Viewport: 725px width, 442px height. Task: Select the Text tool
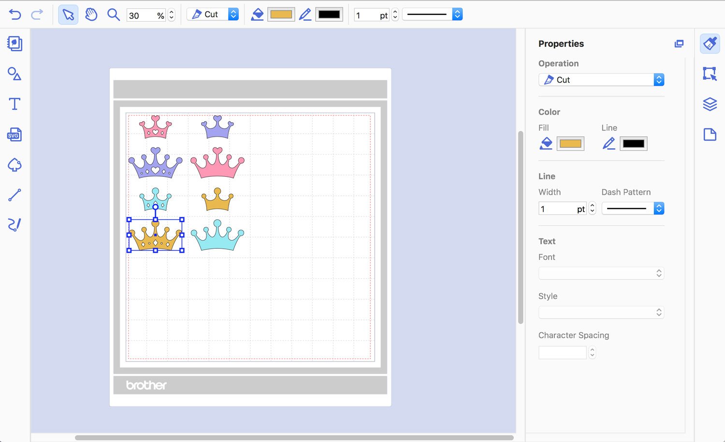[x=14, y=103]
